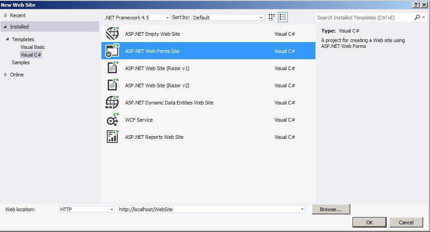Viewport: 430px width, 232px height.
Task: Select the ASP.NET Reports Web Site icon
Action: coord(112,137)
